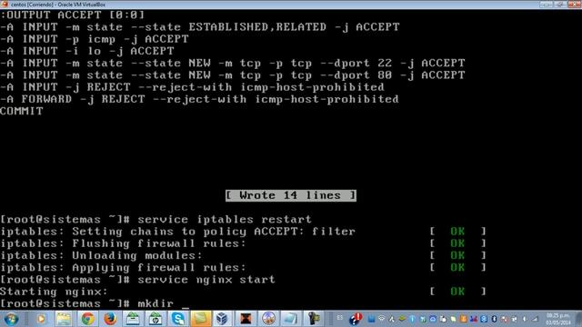Click the '-A INPUT -p icmp -j ACCEPT' line
582x327 pixels.
(95, 39)
